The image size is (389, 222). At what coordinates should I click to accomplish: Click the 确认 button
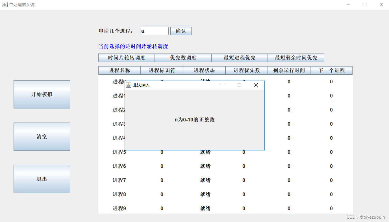[x=181, y=31]
